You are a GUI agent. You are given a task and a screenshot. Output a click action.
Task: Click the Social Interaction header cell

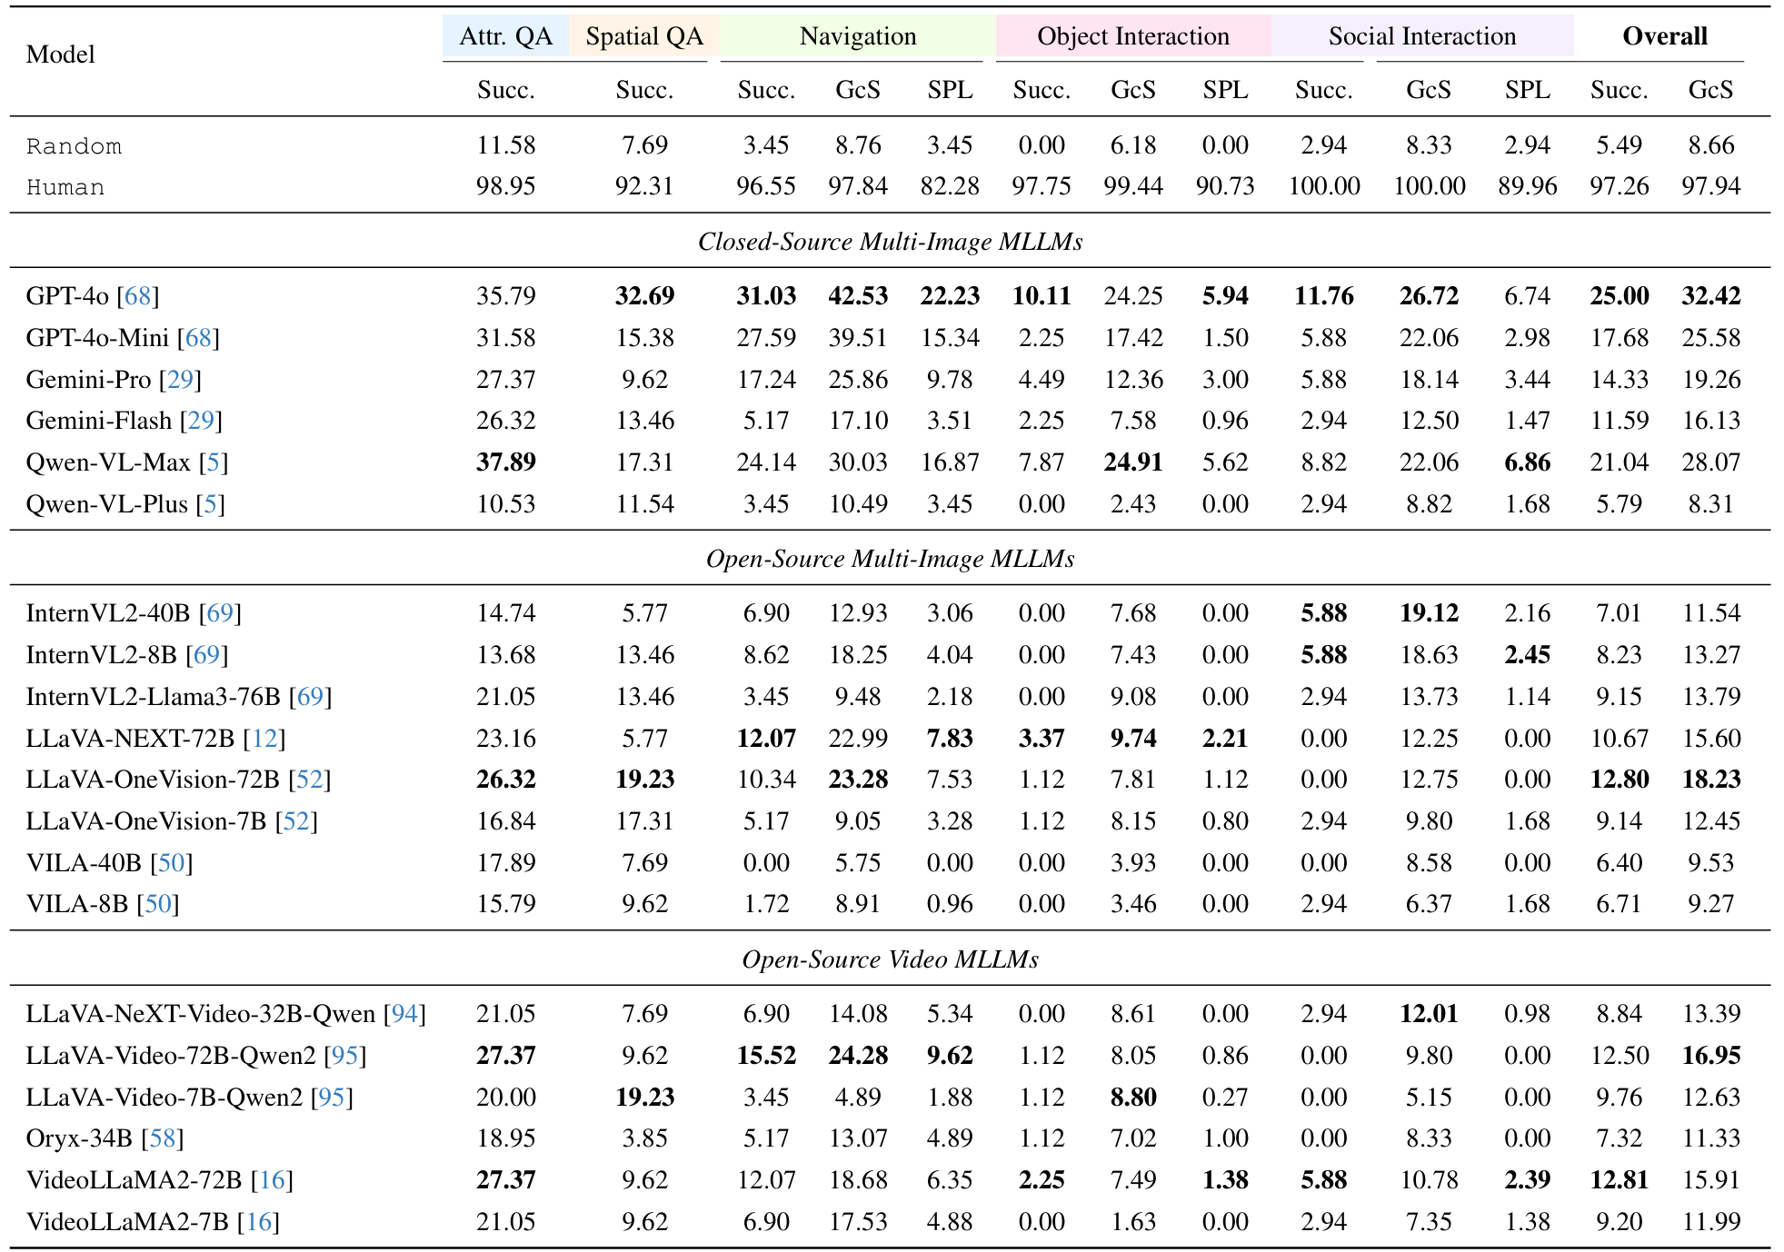1421,36
